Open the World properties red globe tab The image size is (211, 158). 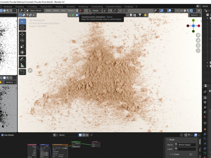coord(205,117)
